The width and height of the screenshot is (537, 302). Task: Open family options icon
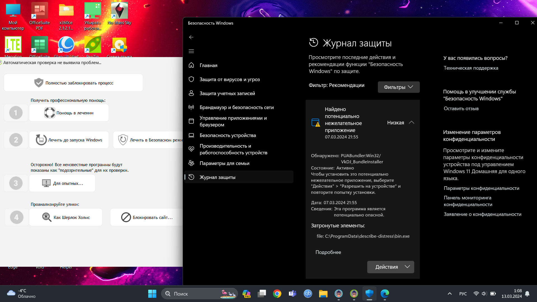click(x=191, y=163)
